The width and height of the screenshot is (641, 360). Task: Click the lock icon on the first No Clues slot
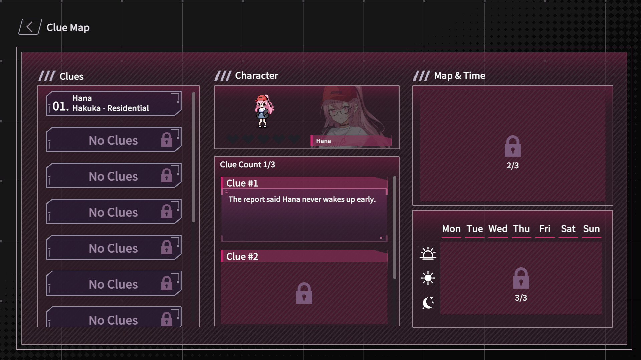click(166, 139)
